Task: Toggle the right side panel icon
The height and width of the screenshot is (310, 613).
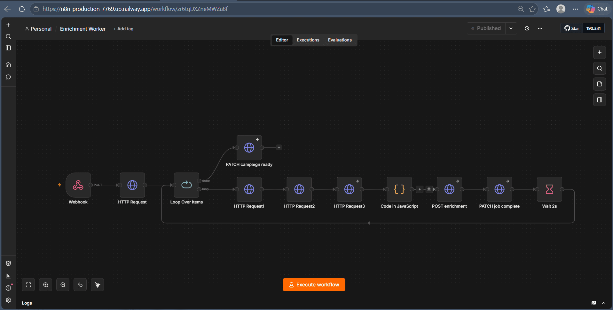Action: 600,100
